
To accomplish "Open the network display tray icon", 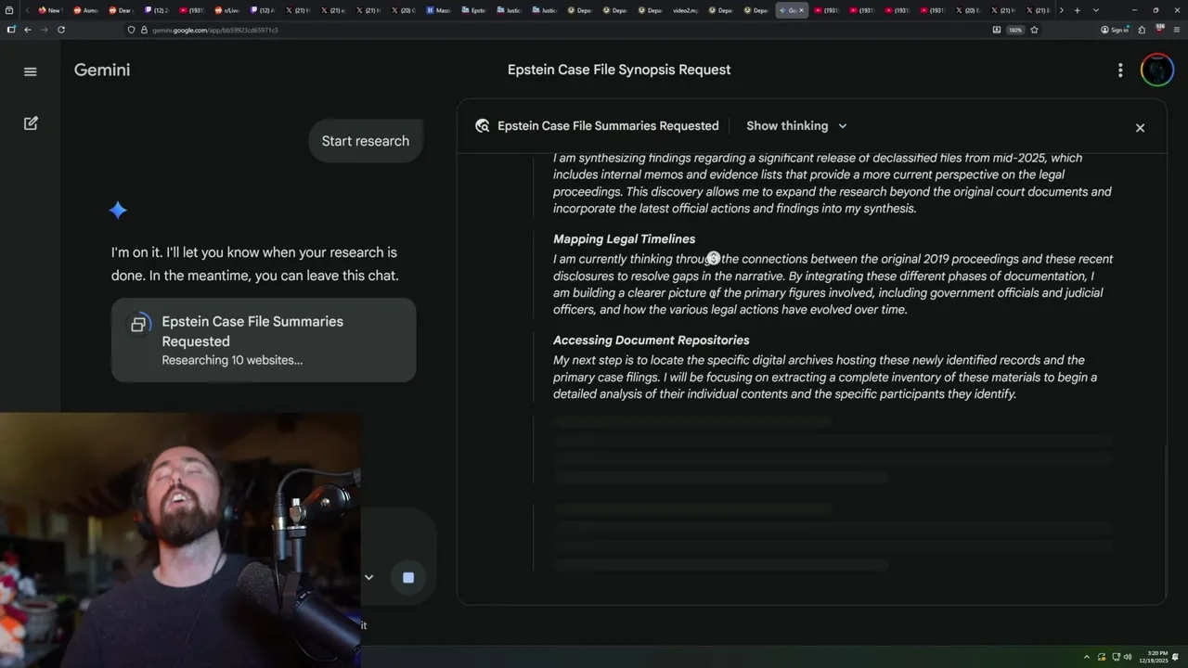I will [x=1116, y=657].
